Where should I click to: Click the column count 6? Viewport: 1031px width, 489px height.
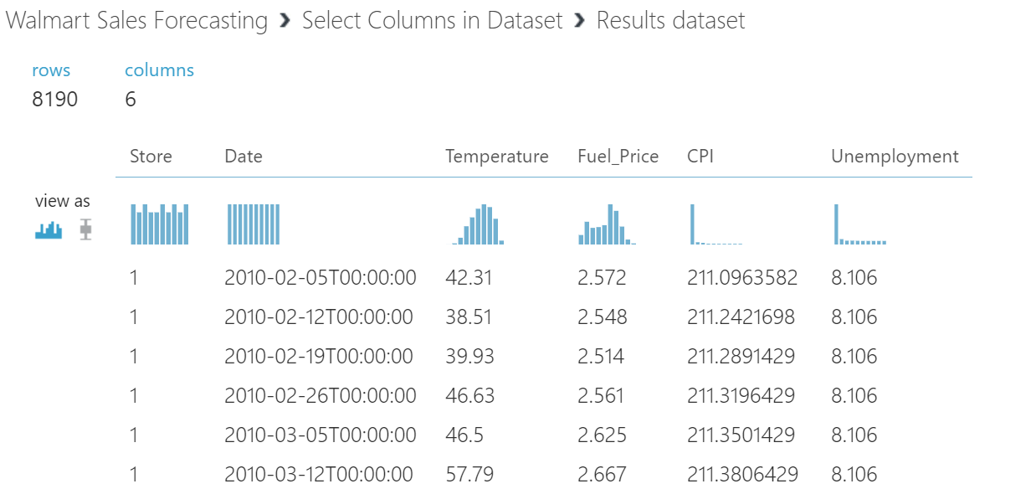pyautogui.click(x=131, y=99)
